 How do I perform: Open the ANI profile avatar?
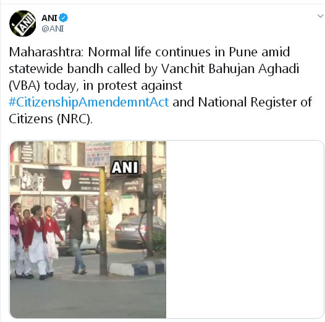pyautogui.click(x=22, y=24)
